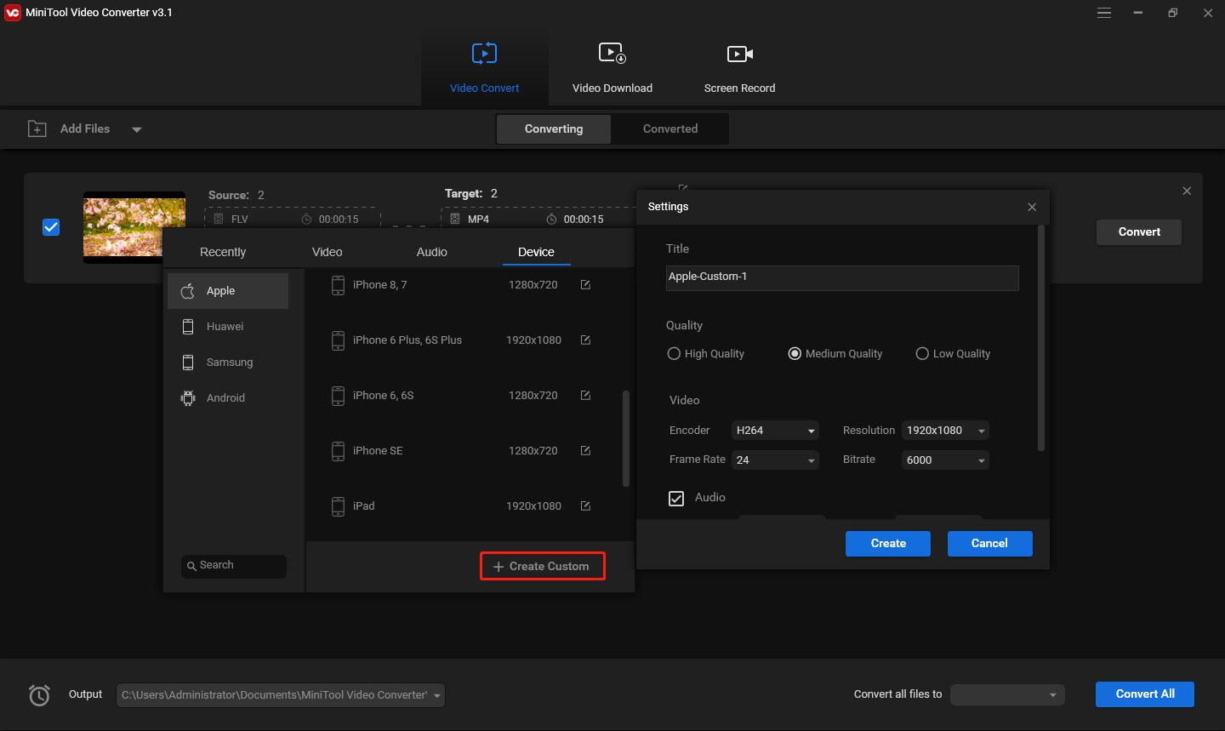The width and height of the screenshot is (1225, 731).
Task: Edit the iPhone 6 Plus, 6S Plus preset
Action: (585, 340)
